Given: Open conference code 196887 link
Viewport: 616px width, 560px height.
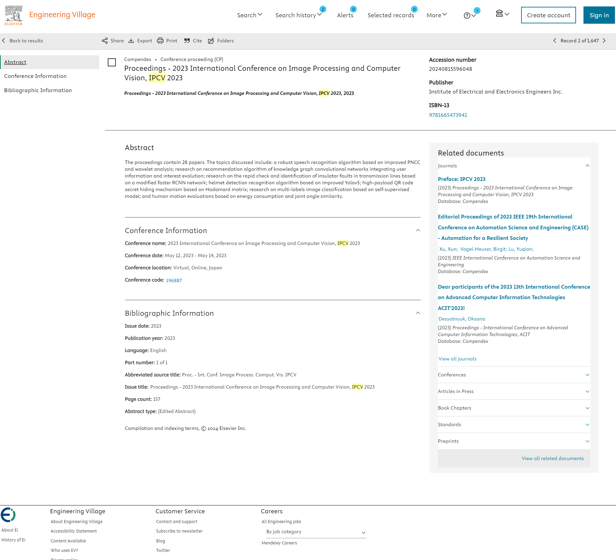Looking at the screenshot, I should (174, 281).
